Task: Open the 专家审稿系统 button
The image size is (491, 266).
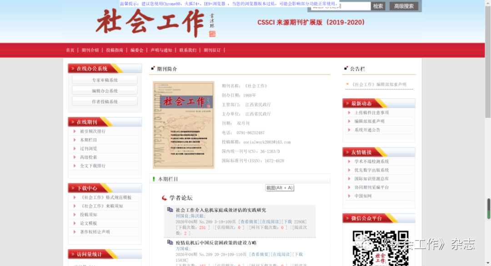Action: tap(105, 80)
